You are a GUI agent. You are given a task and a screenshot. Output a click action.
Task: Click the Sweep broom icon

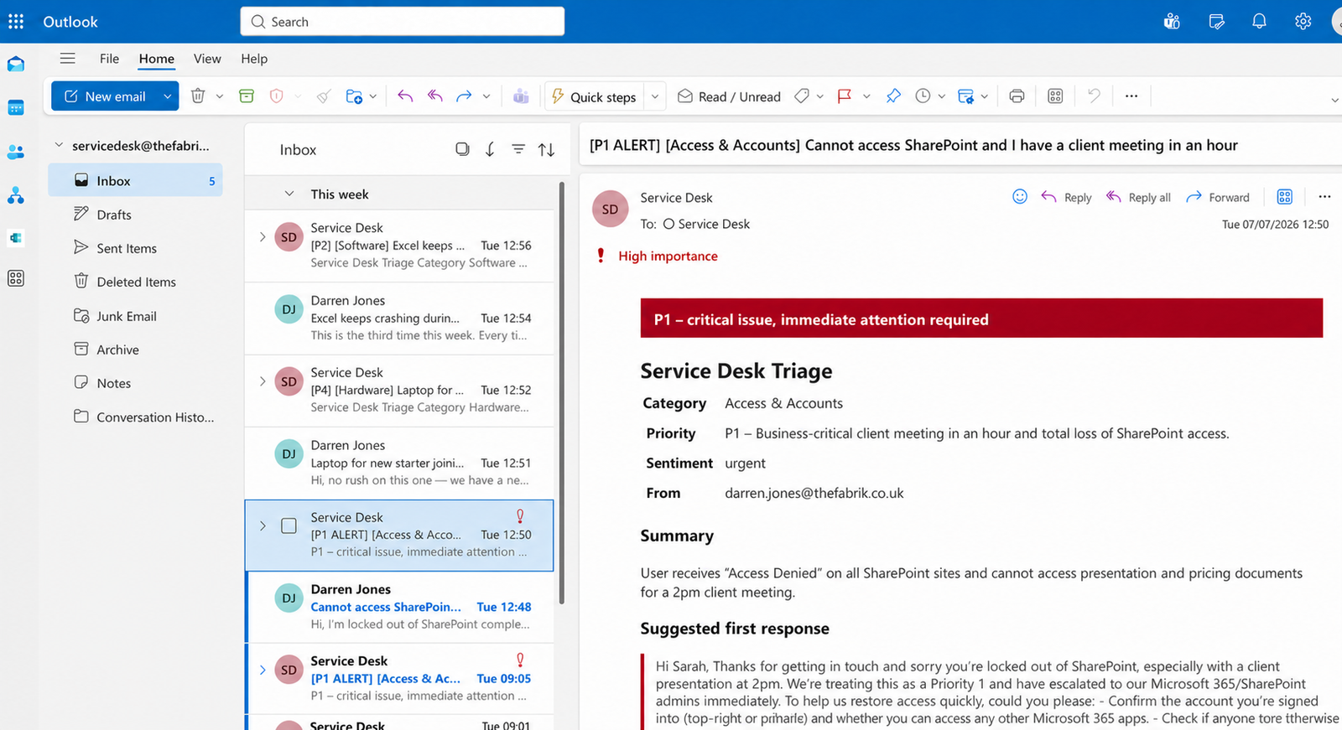tap(324, 96)
